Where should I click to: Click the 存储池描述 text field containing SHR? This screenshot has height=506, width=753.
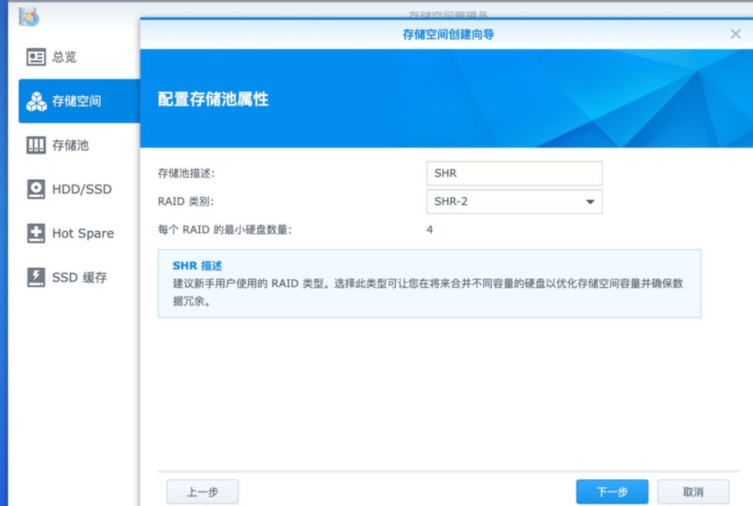pyautogui.click(x=514, y=174)
